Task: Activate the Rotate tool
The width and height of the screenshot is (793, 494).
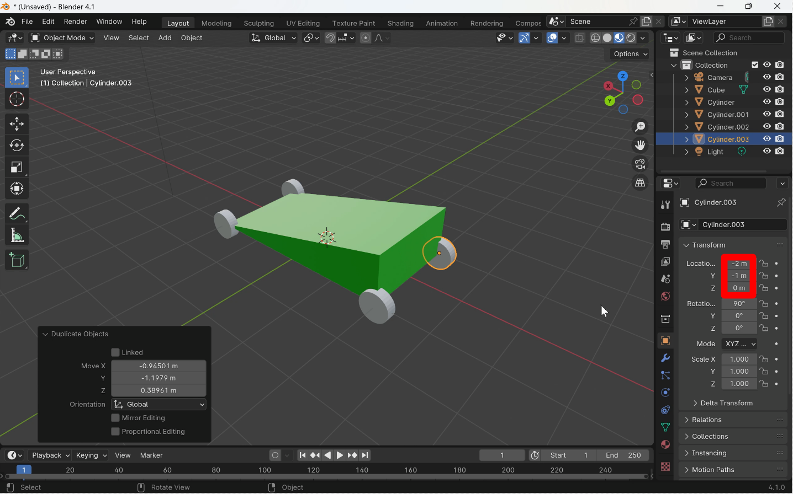Action: (x=17, y=146)
